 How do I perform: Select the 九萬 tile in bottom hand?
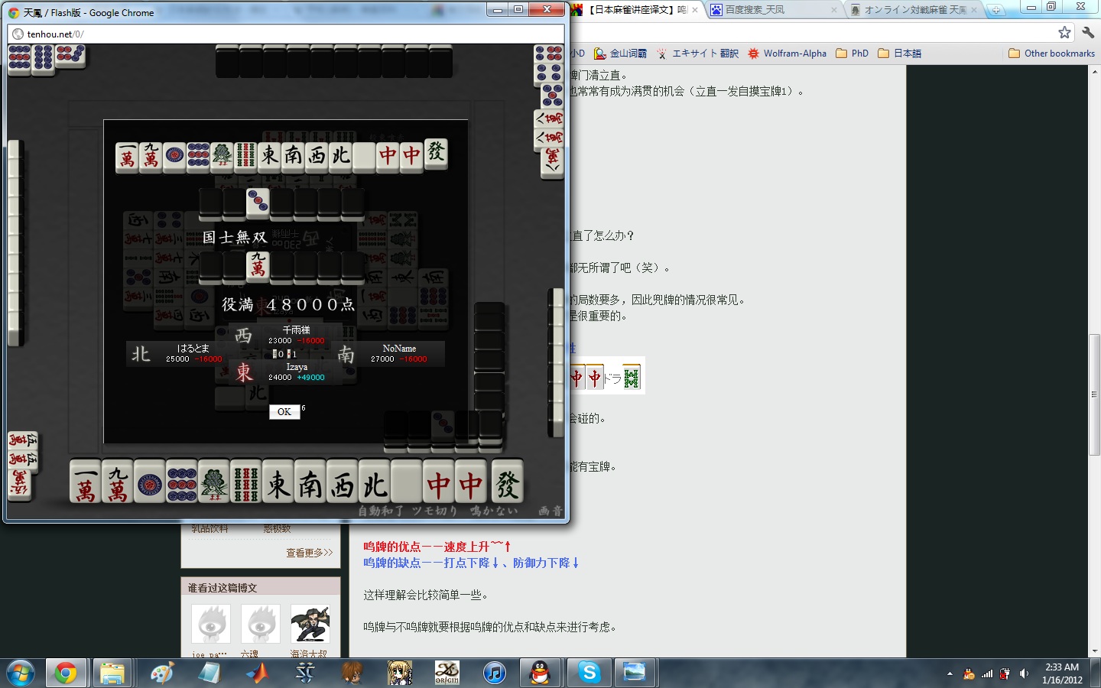118,482
